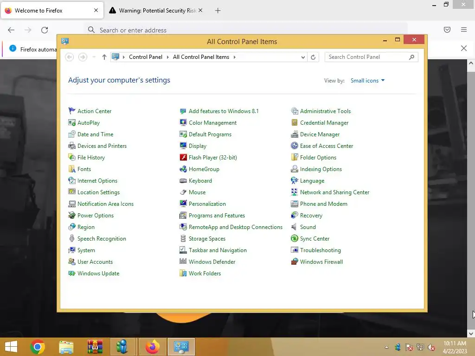Switch to the Welcome to Firefox tab
Image resolution: width=475 pixels, height=356 pixels.
point(52,11)
